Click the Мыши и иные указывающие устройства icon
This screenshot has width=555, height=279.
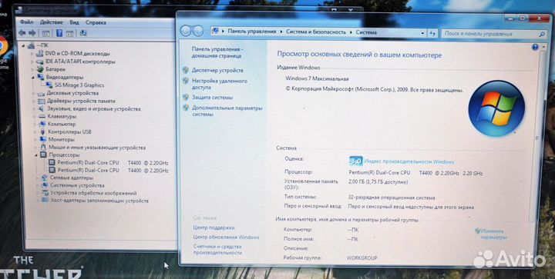tap(43, 148)
